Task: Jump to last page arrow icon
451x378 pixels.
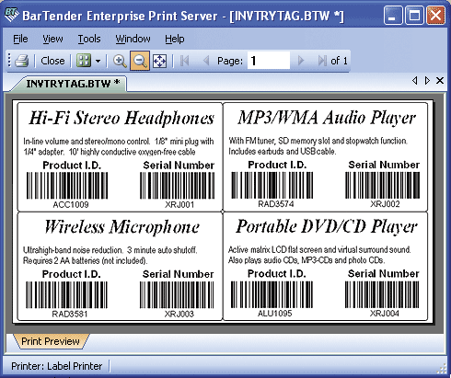Action: click(x=322, y=61)
